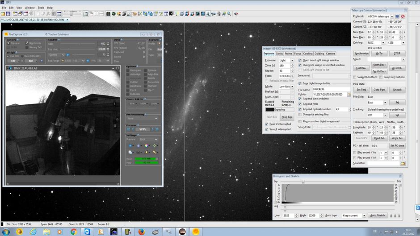The width and height of the screenshot is (420, 236).
Task: Enable Swap RA buttons checkbox
Action: tap(355, 77)
